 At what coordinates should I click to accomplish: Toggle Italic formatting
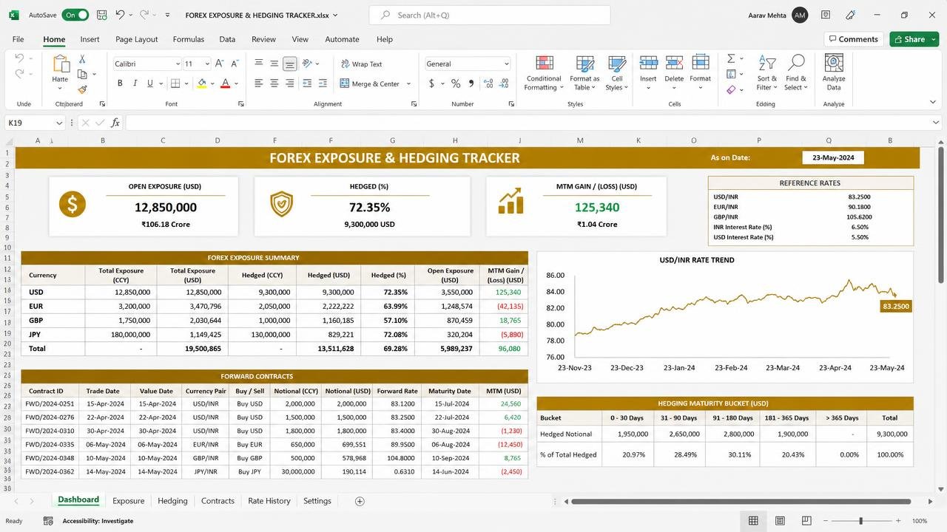[135, 83]
